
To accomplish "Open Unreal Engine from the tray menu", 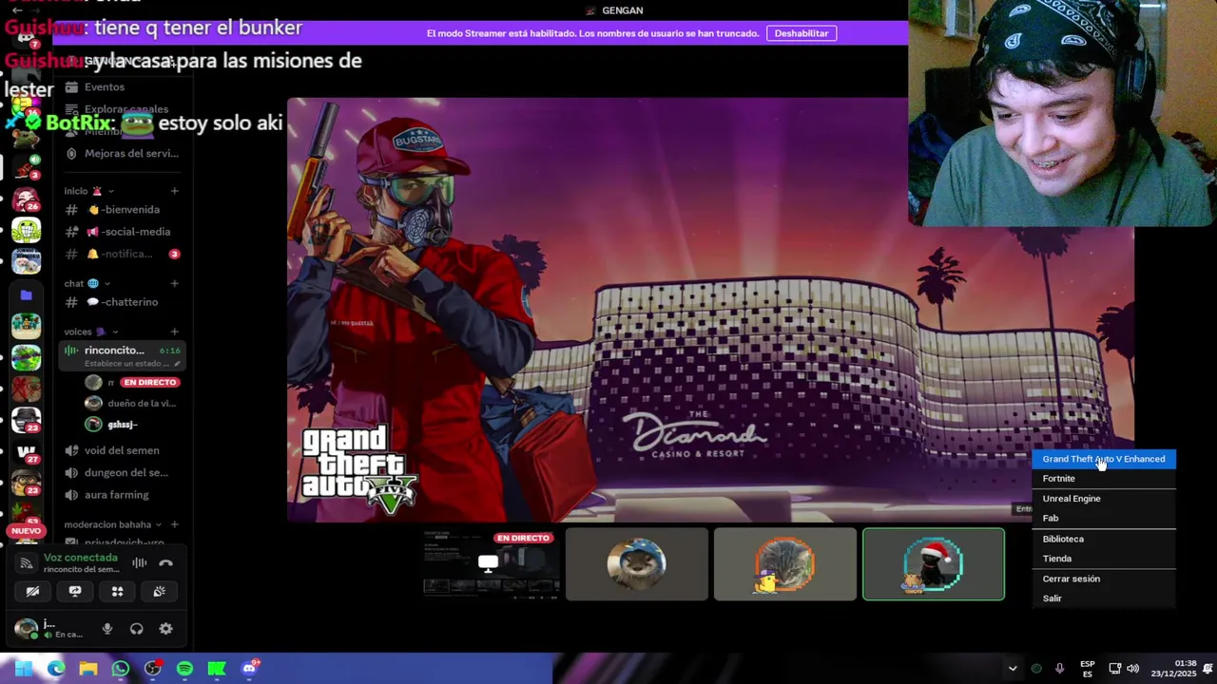I will point(1104,499).
